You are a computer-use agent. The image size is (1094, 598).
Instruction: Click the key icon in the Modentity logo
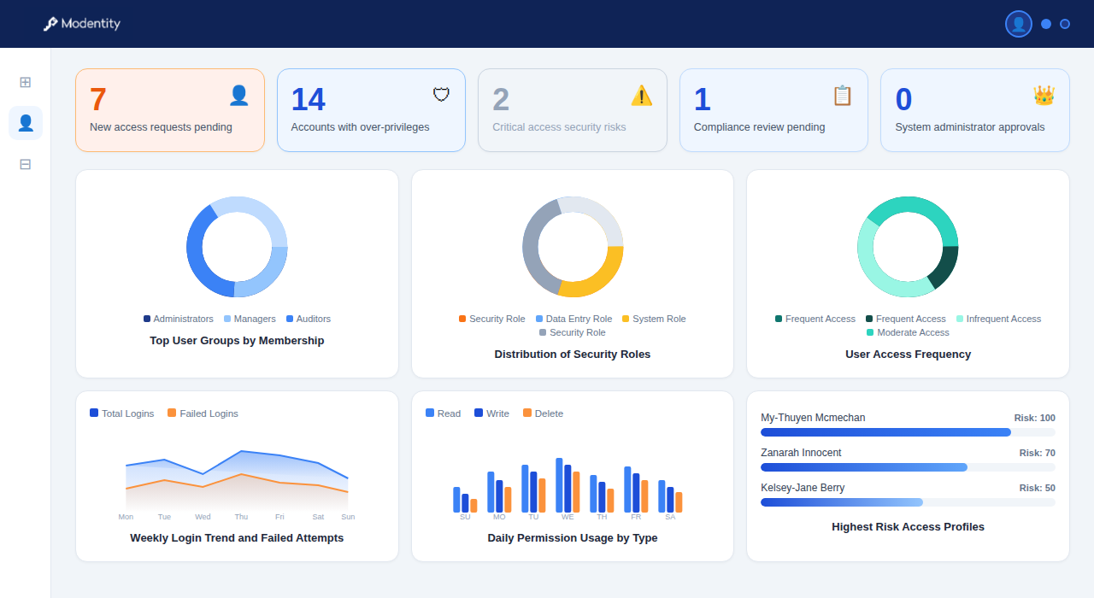tap(50, 23)
